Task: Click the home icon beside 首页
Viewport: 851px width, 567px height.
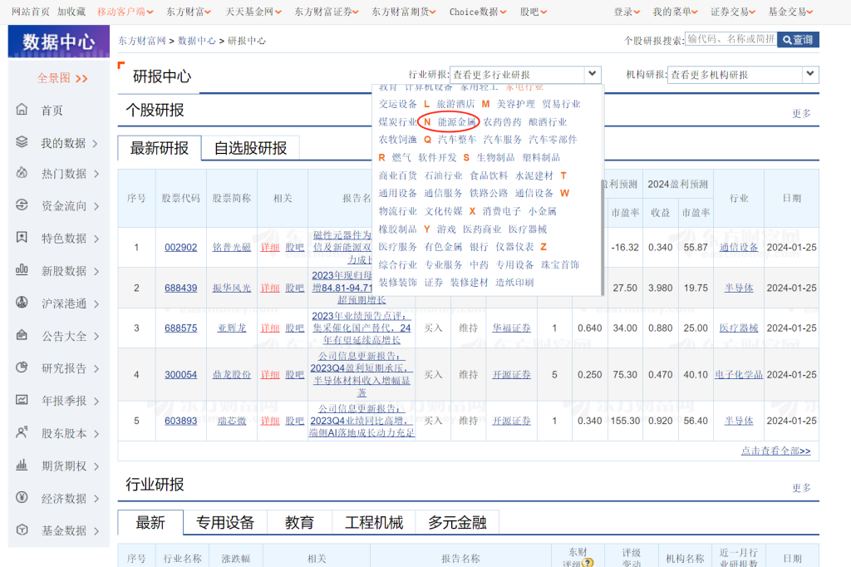Action: pos(22,110)
